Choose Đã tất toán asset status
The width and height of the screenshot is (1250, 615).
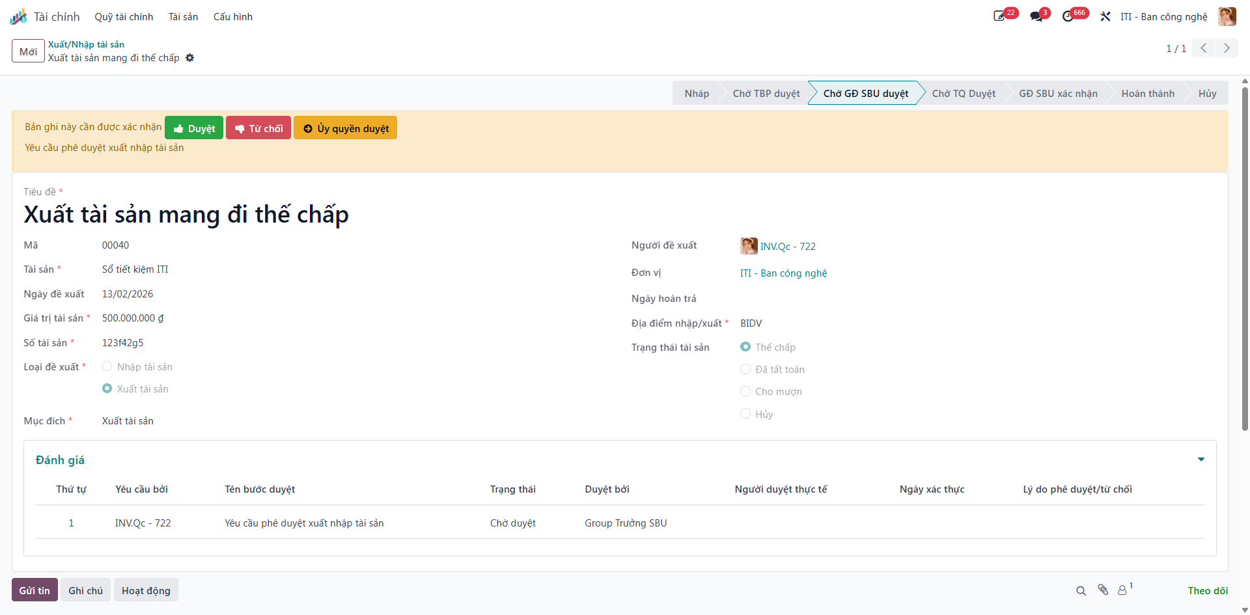click(x=745, y=369)
